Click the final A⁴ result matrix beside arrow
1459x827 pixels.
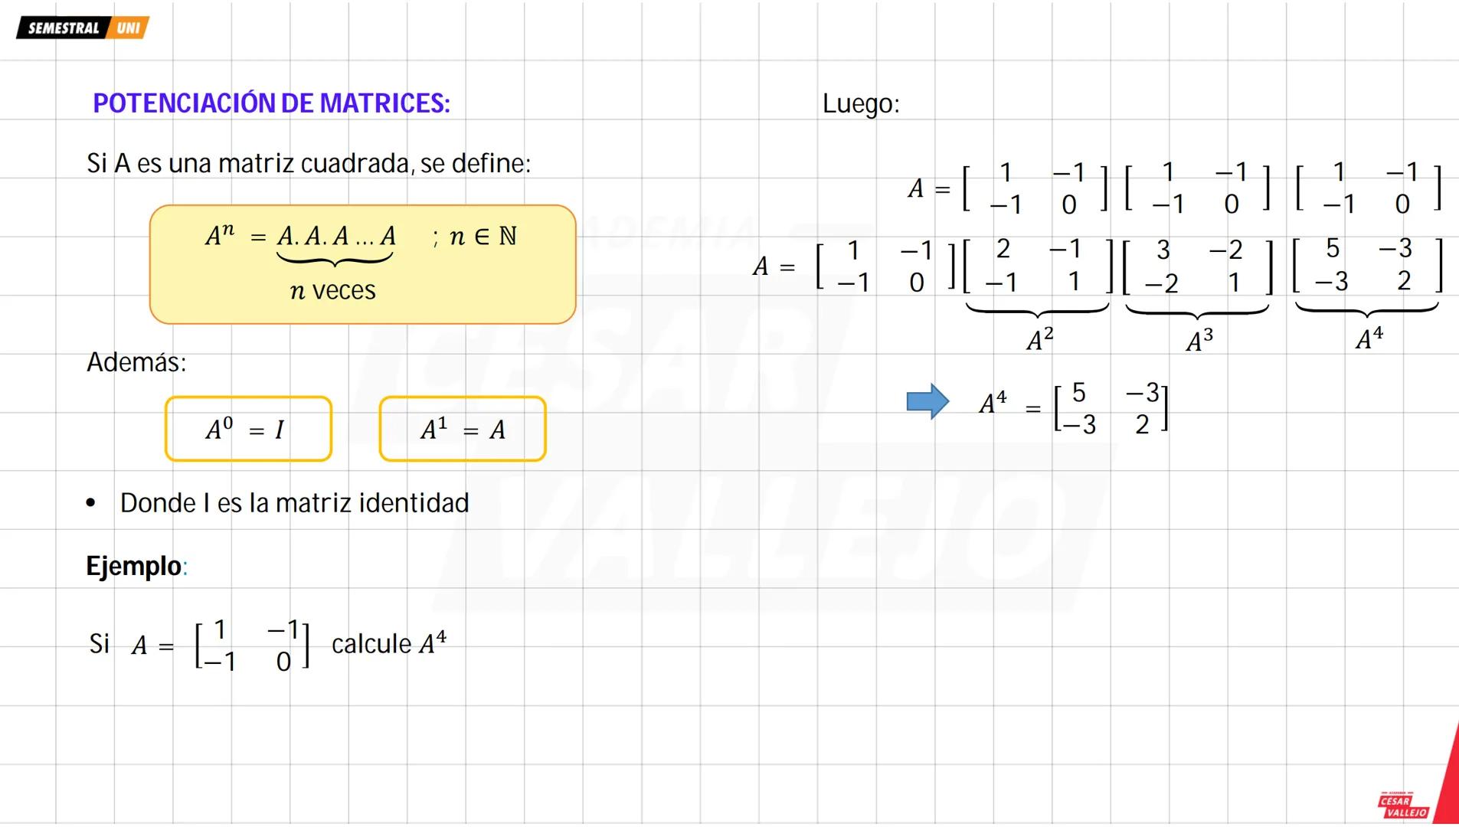point(1111,409)
